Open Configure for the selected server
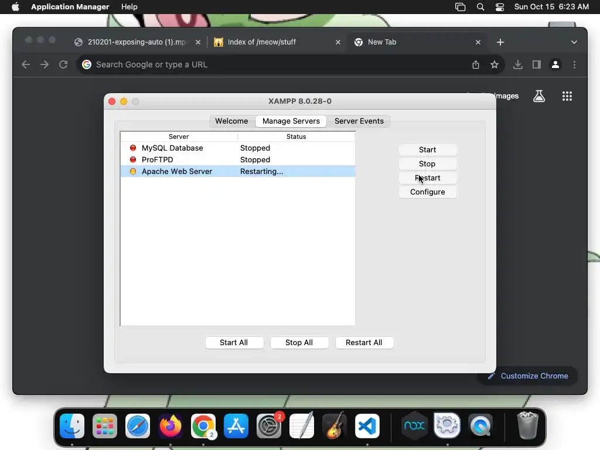The width and height of the screenshot is (600, 450). pyautogui.click(x=427, y=192)
